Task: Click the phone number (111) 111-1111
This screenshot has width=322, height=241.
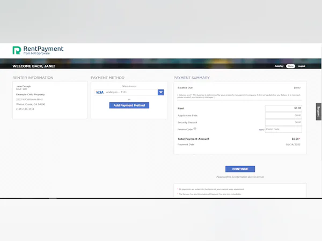Action: pyautogui.click(x=25, y=109)
